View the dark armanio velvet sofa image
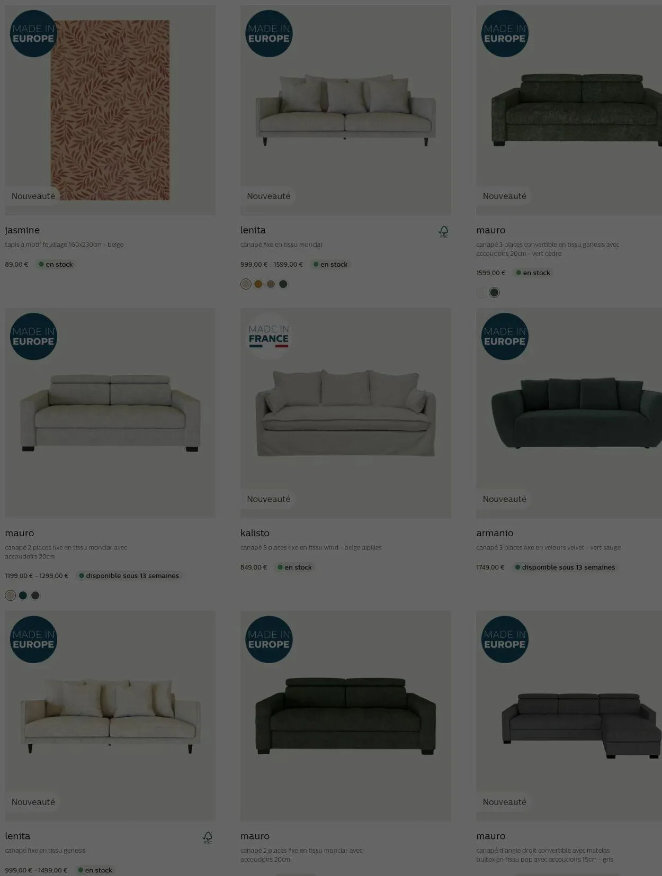This screenshot has height=876, width=662. (569, 413)
